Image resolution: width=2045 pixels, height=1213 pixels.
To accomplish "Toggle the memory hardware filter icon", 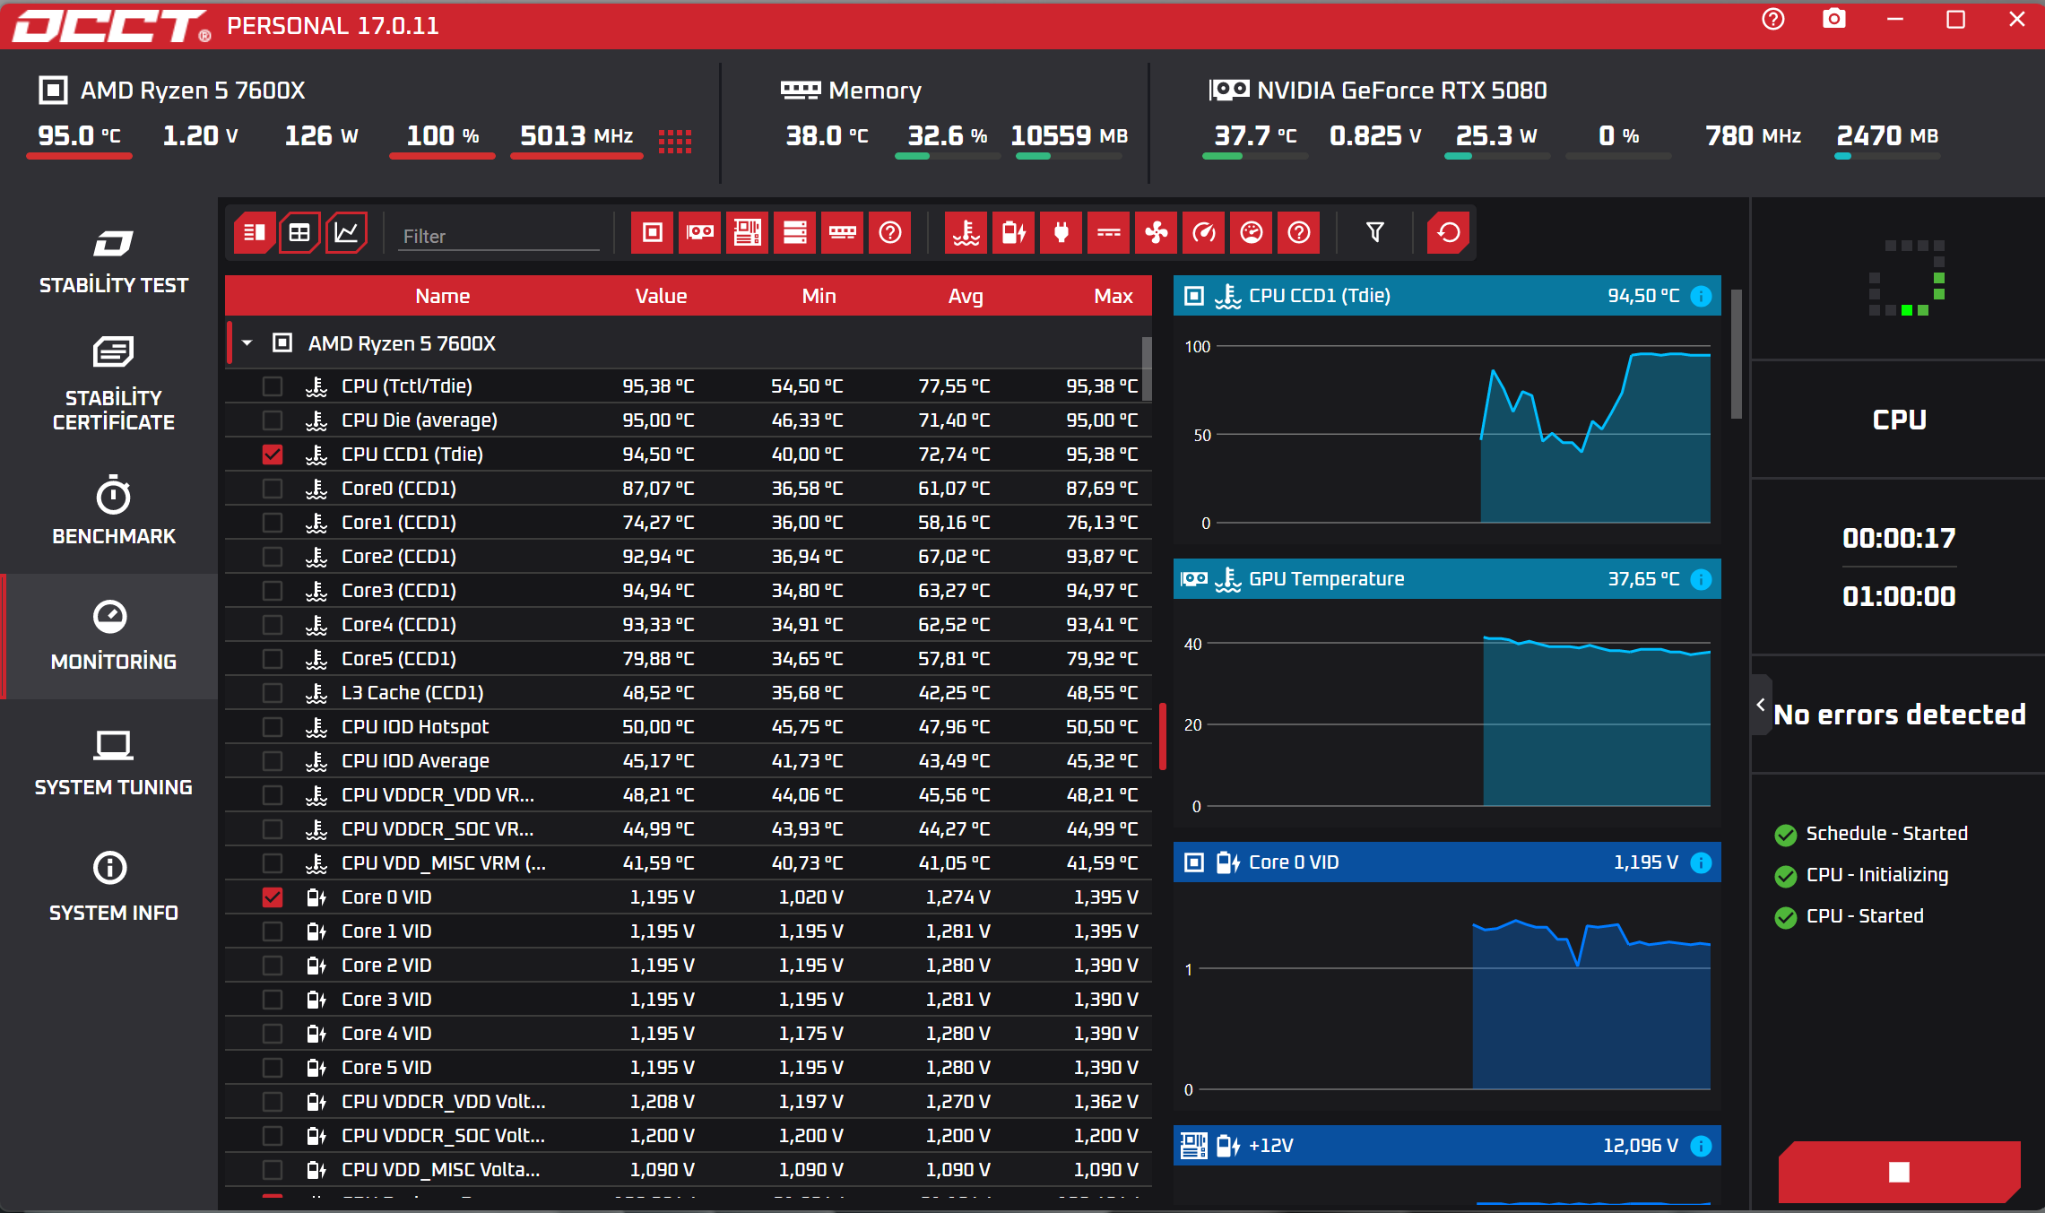I will click(843, 233).
